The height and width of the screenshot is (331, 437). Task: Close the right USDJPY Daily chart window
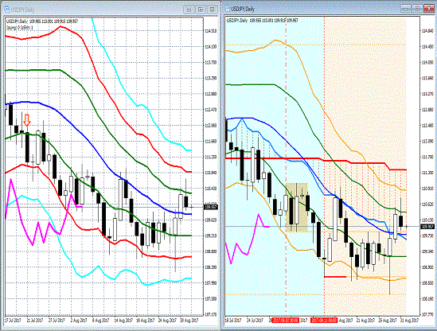point(429,9)
